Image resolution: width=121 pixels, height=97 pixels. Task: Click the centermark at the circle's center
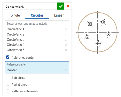click(98, 32)
